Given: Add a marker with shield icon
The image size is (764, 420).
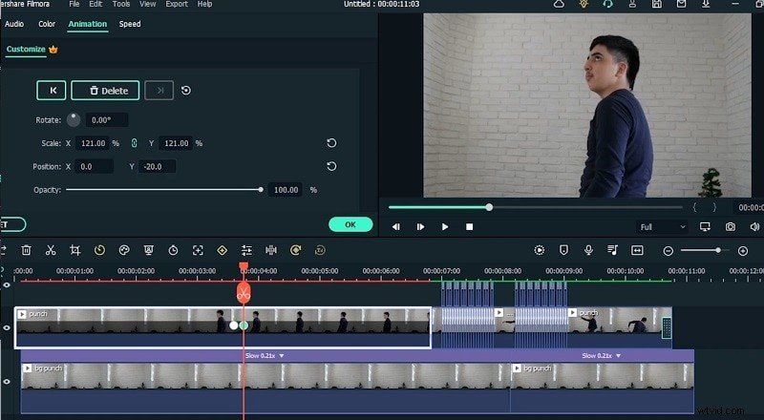Looking at the screenshot, I should coord(563,250).
